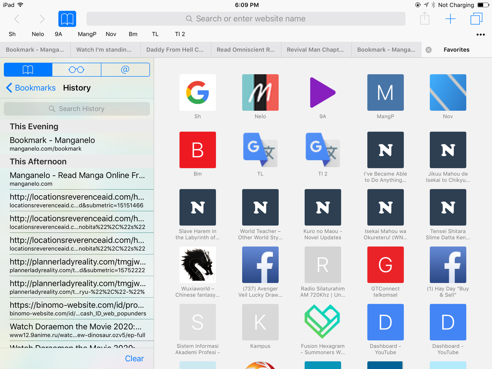Open Radio Silaturahim AM 720Khz favorite
492x369 pixels.
point(323,265)
